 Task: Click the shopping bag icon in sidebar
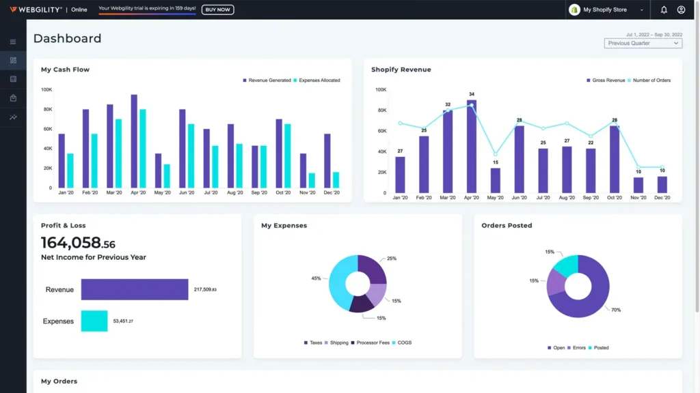[x=13, y=98]
